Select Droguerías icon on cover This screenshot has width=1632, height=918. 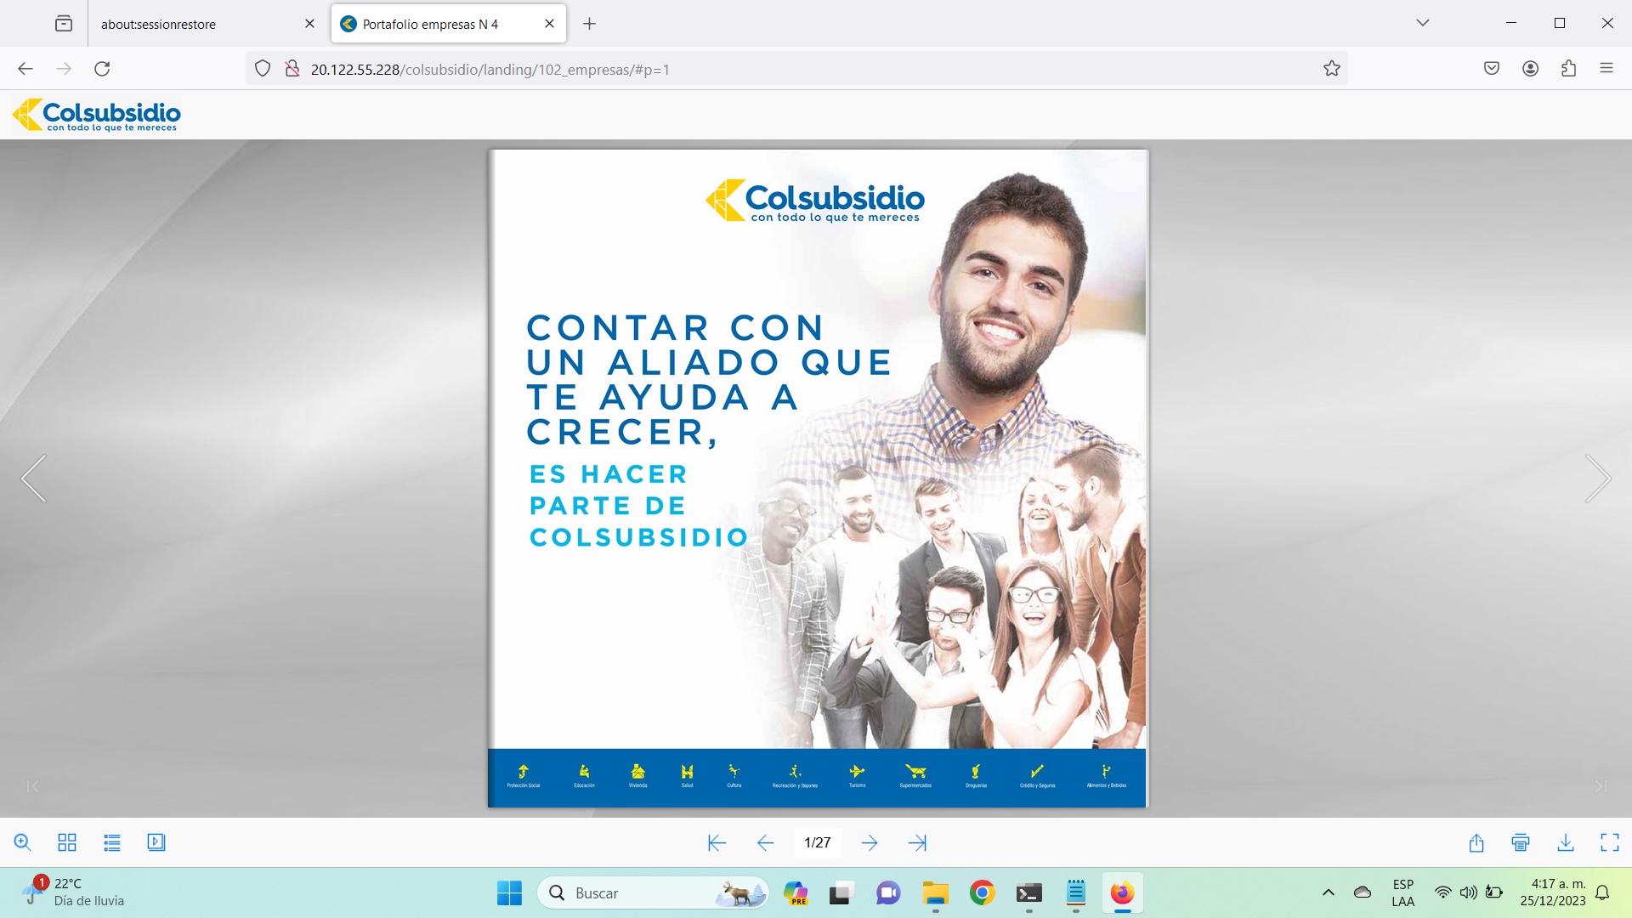[x=976, y=775]
